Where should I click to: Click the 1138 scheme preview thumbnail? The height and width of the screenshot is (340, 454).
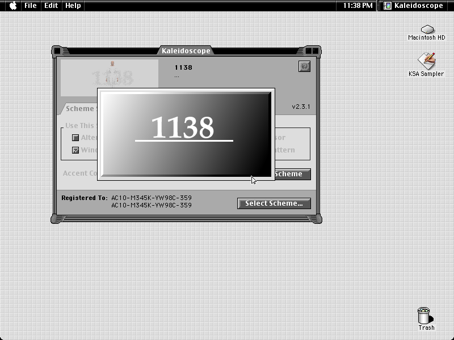(x=109, y=74)
